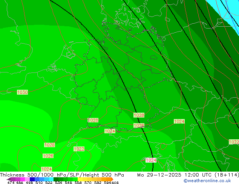Click the orange right arrow tip of legend
The image size is (239, 184).
(112, 179)
